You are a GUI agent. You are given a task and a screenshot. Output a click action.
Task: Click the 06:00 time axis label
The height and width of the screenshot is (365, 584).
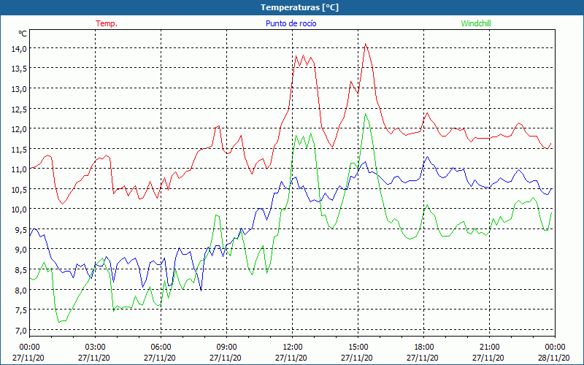[161, 347]
